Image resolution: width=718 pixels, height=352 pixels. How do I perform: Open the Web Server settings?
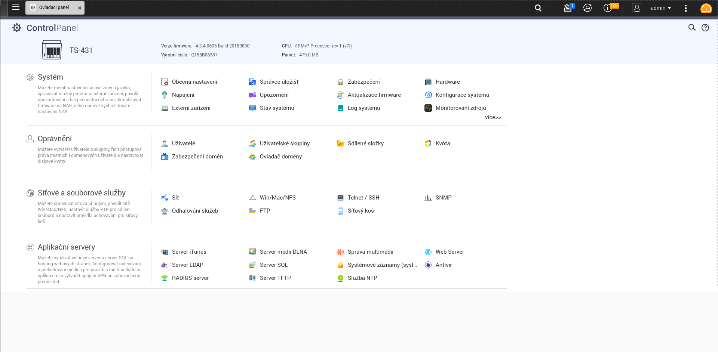[x=449, y=252]
